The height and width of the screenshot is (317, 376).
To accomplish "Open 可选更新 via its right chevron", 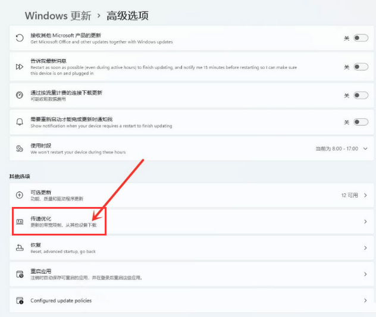I will click(x=365, y=195).
